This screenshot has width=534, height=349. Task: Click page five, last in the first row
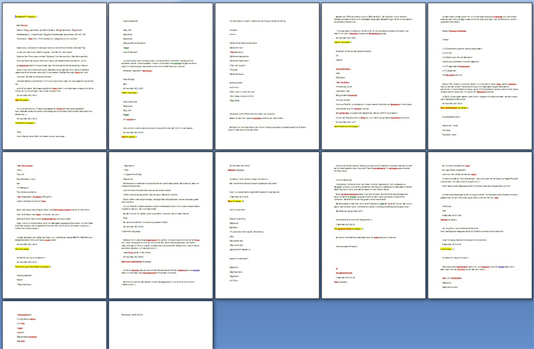[x=480, y=76]
